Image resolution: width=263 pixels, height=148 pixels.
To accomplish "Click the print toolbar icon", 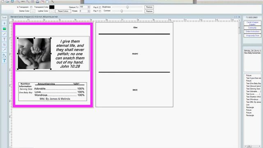I will pyautogui.click(x=37, y=2).
